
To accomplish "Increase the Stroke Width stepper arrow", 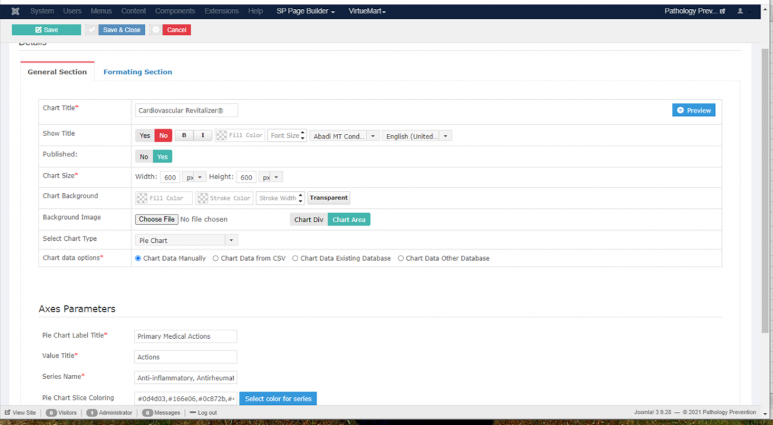I will [301, 195].
